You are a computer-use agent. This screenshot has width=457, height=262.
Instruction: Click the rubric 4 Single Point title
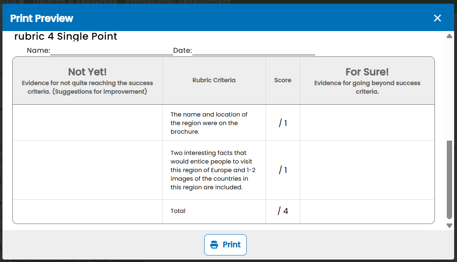[x=65, y=36]
